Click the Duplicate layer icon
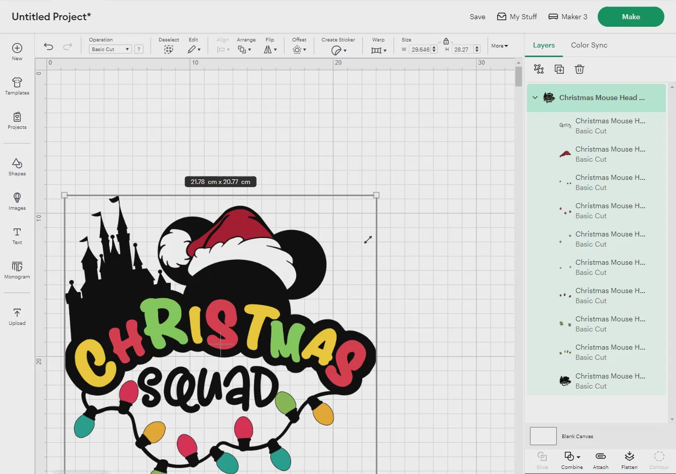This screenshot has height=474, width=676. [559, 69]
